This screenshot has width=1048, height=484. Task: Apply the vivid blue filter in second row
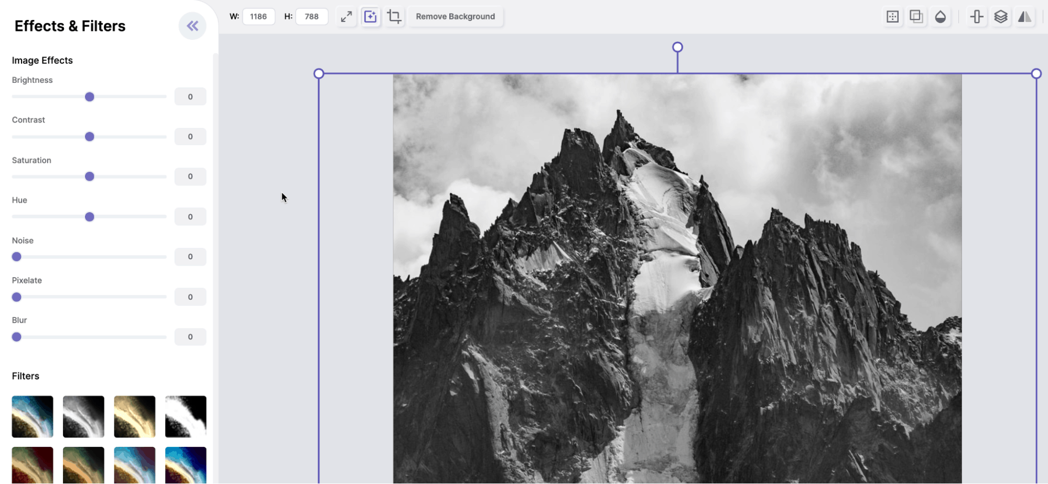(186, 465)
